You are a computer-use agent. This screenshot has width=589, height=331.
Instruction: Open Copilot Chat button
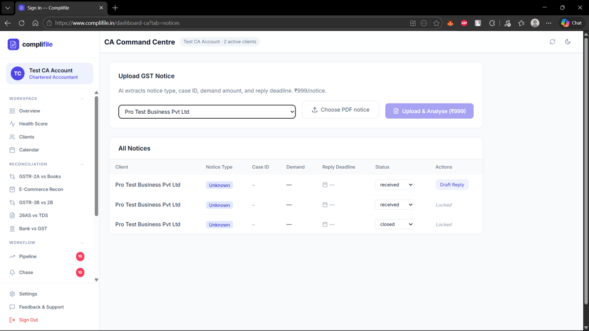point(572,23)
